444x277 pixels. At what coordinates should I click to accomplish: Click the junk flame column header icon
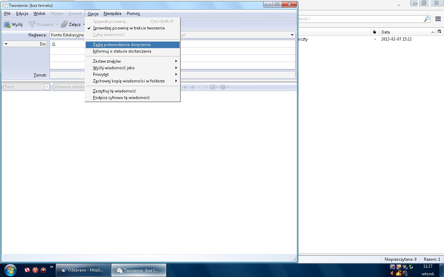375,32
